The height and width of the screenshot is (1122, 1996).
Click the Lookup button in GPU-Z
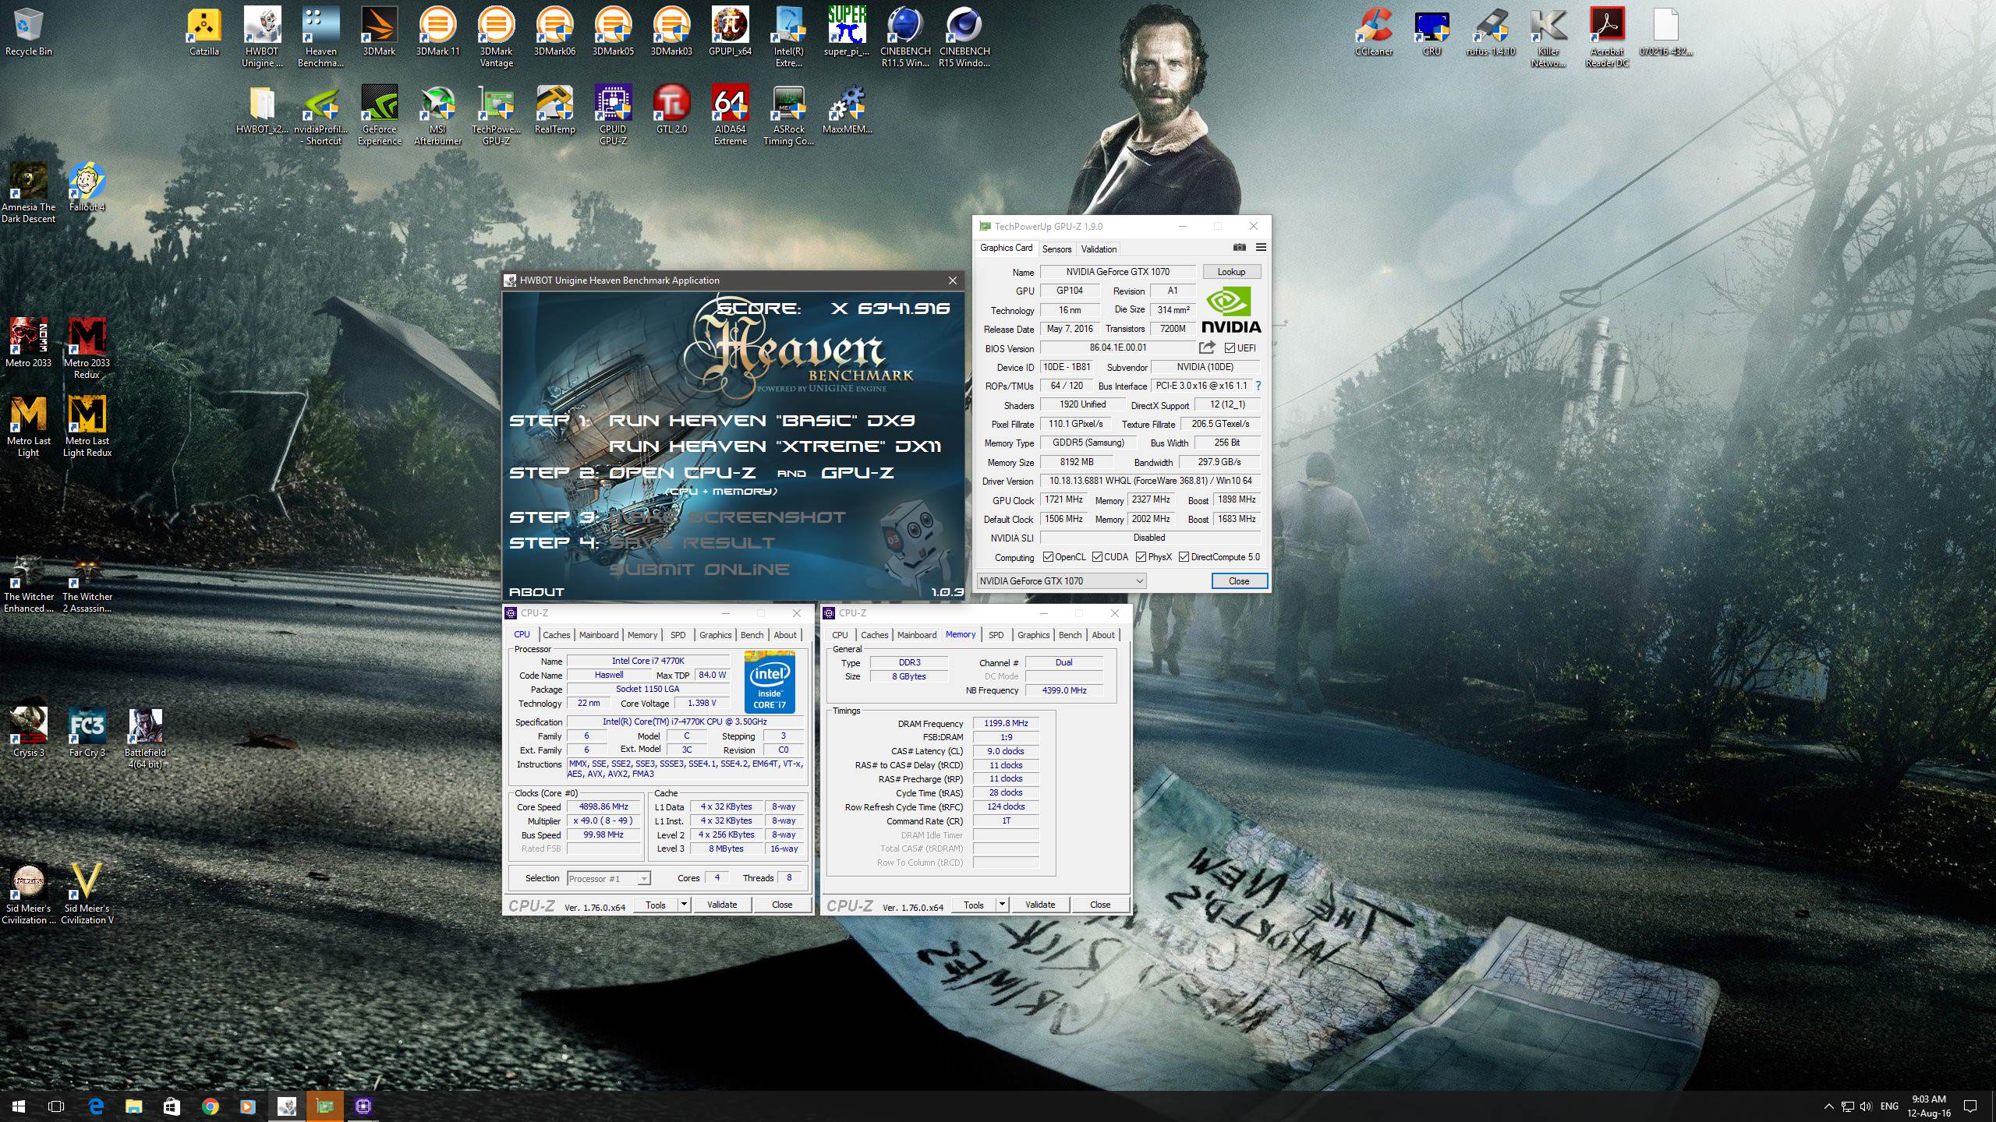1231,272
